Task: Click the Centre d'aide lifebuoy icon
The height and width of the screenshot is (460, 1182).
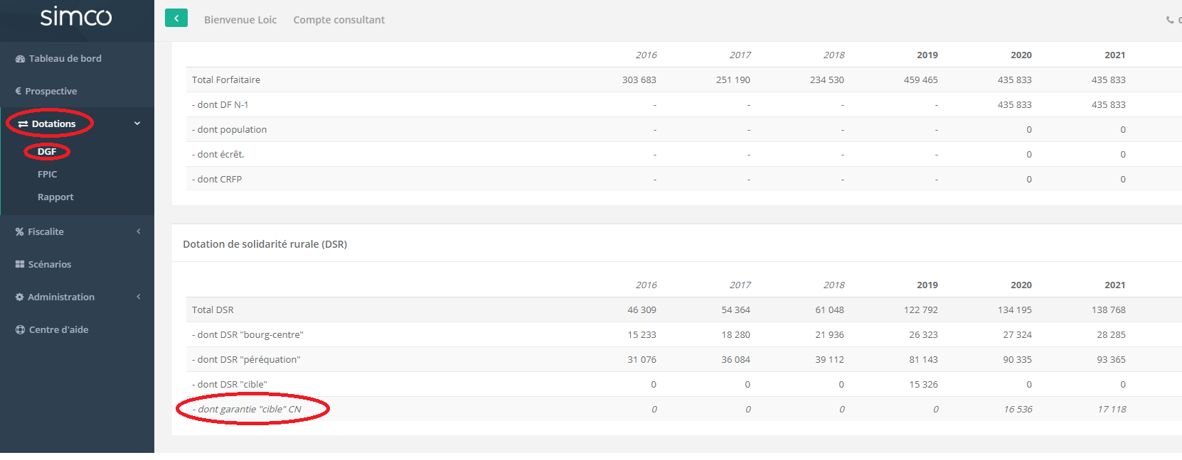Action: [20, 330]
